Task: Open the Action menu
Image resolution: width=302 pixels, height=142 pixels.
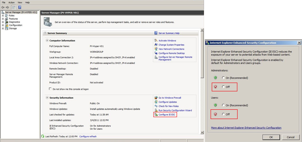Action: coord(12,3)
